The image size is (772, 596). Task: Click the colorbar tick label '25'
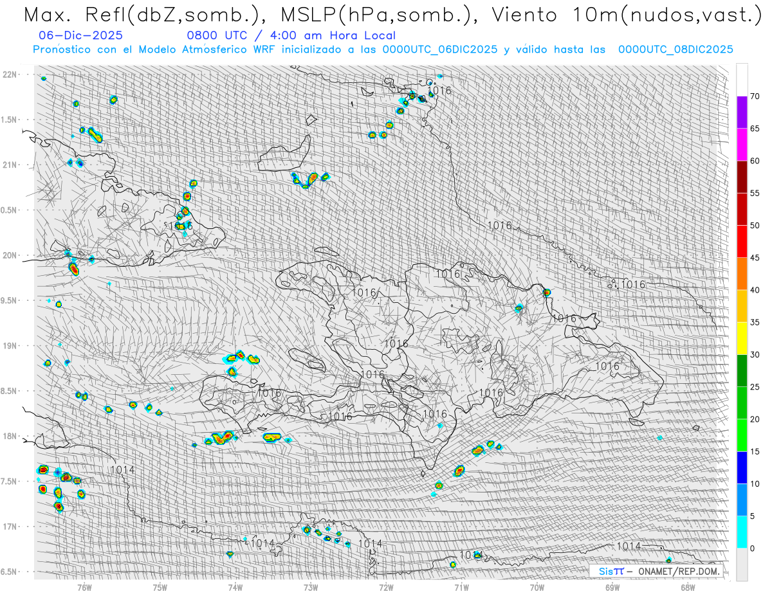755,386
